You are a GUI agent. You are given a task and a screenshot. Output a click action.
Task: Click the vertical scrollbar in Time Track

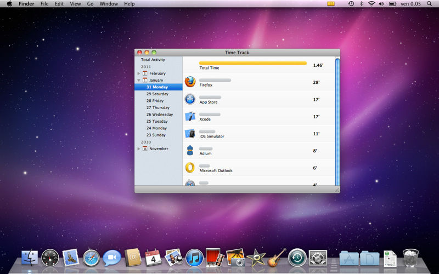337,121
